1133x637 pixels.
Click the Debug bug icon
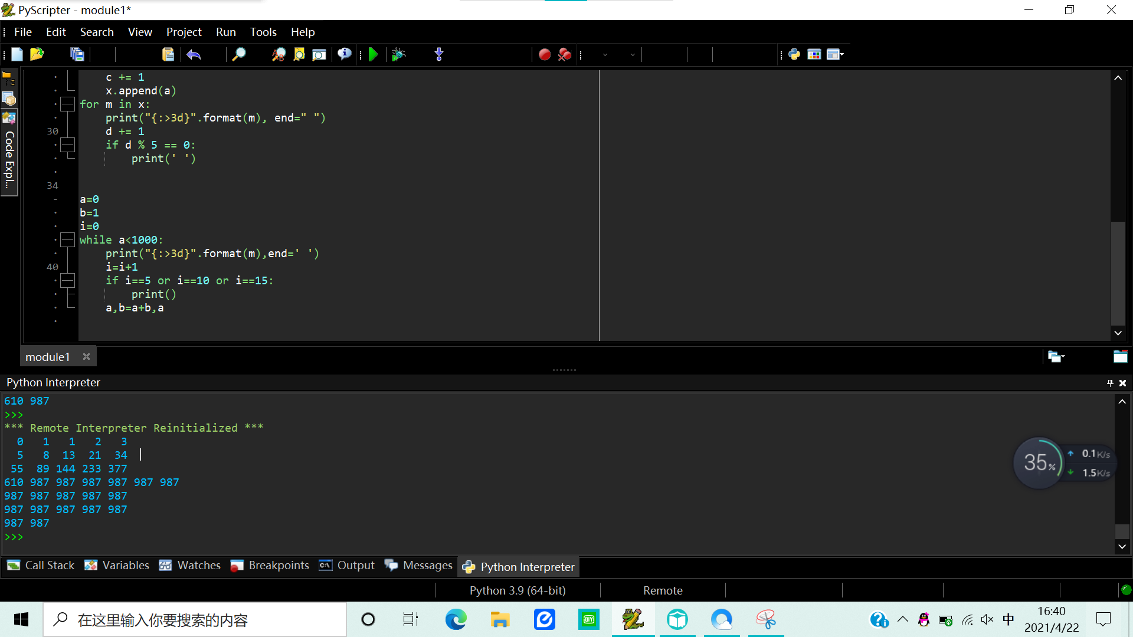coord(398,55)
